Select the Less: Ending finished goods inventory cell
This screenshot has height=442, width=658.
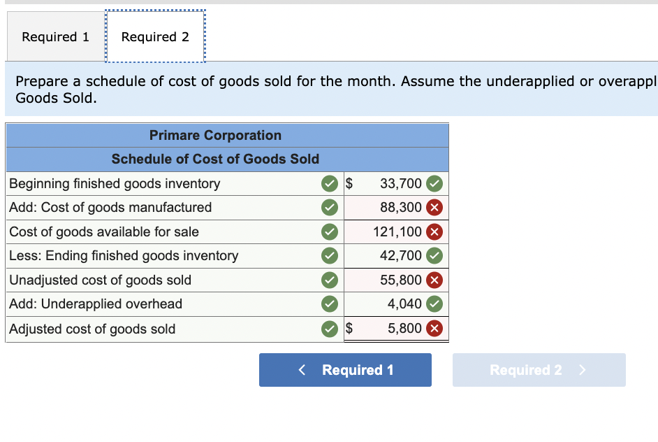175,256
